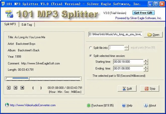The image size is (166, 114).
Task: Stop playback with the square stop button
Action: 22,88
